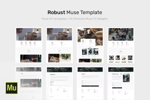Screen dimensions: 150x100
Task: Open the faded Blog page template preview
Action: click(x=29, y=83)
